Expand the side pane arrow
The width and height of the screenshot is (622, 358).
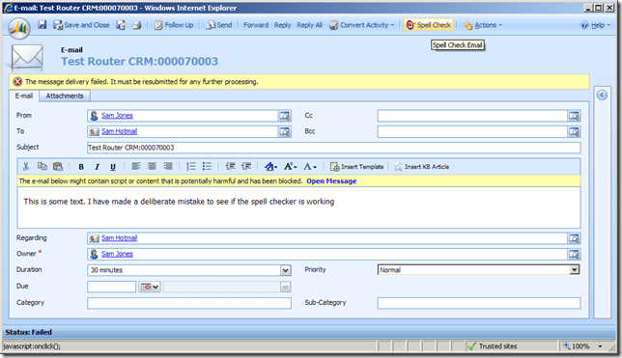point(602,96)
